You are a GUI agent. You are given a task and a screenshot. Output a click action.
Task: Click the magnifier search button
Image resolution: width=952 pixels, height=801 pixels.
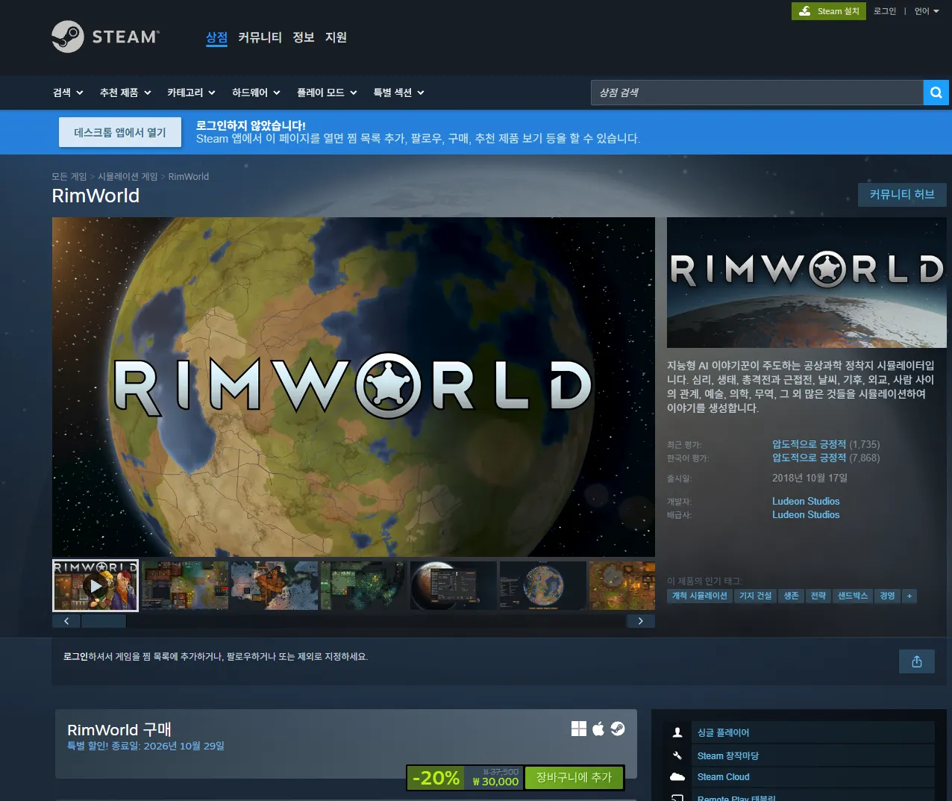coord(936,93)
